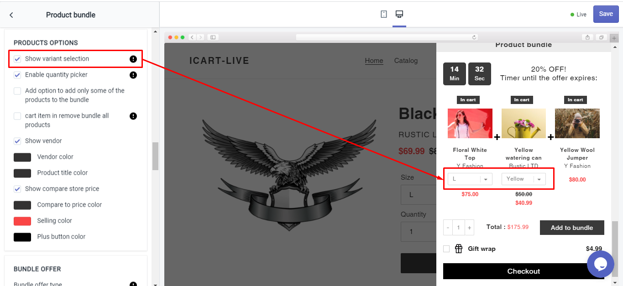Open the Size dropdown on product page
Screen dimensions: 623x286
click(x=418, y=195)
